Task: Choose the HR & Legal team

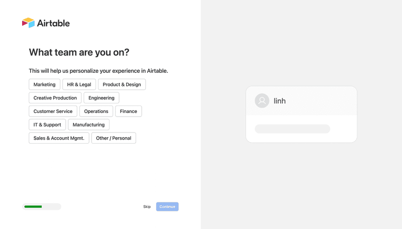Action: click(79, 84)
